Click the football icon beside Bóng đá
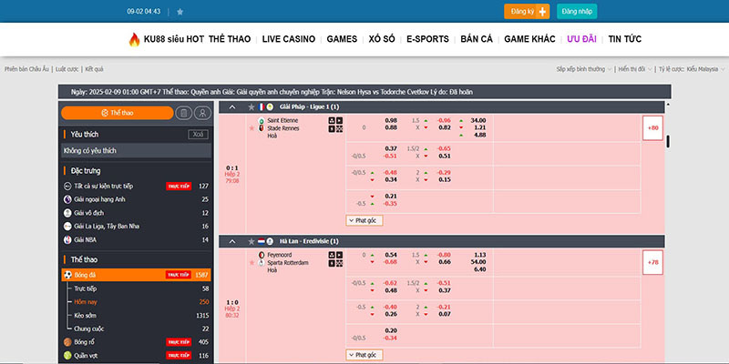Viewport: 729px width, 364px height. [67, 274]
